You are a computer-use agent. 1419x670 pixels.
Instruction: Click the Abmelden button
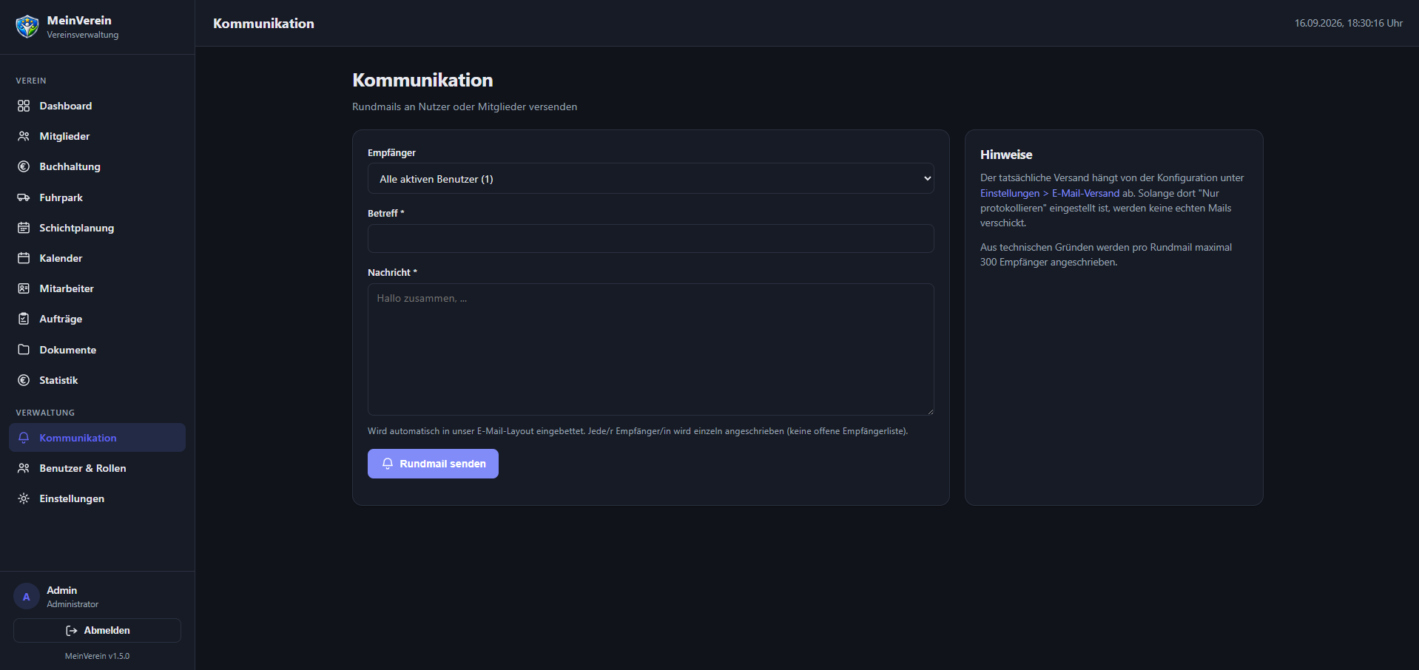pyautogui.click(x=97, y=630)
